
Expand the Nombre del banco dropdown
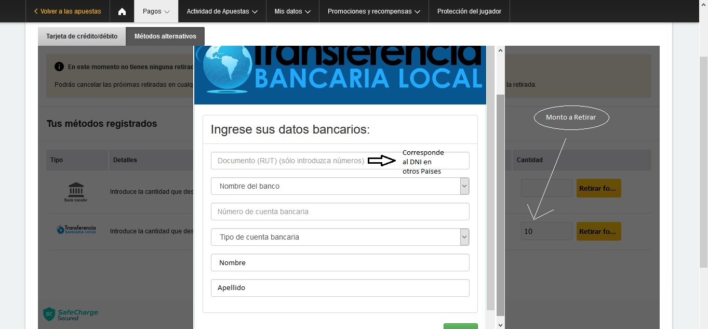(x=340, y=186)
